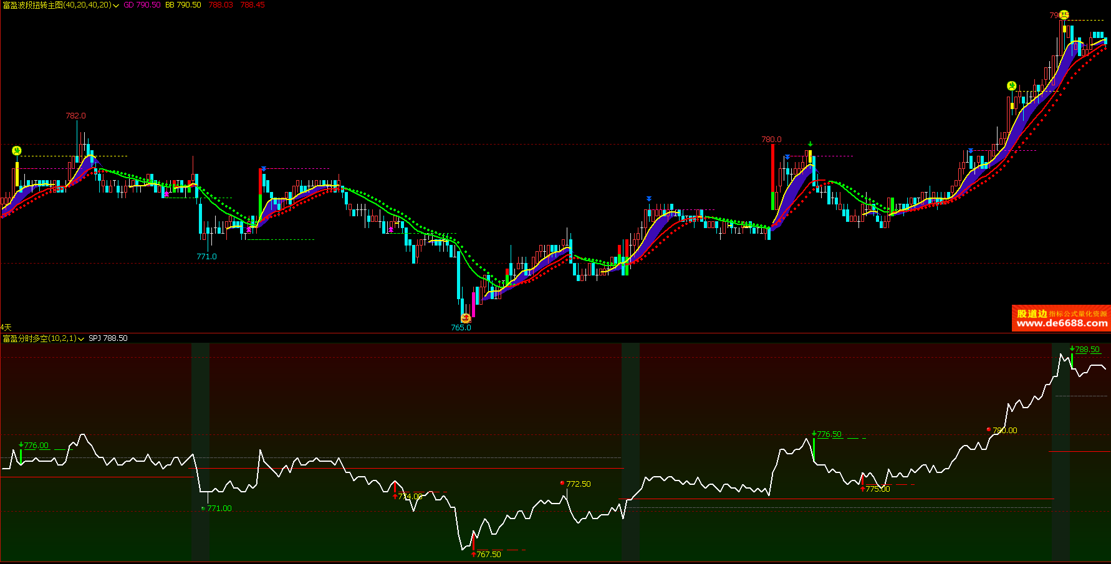1111x564 pixels.
Task: Click the 4天 period label at bottom-left
Action: [x=6, y=327]
